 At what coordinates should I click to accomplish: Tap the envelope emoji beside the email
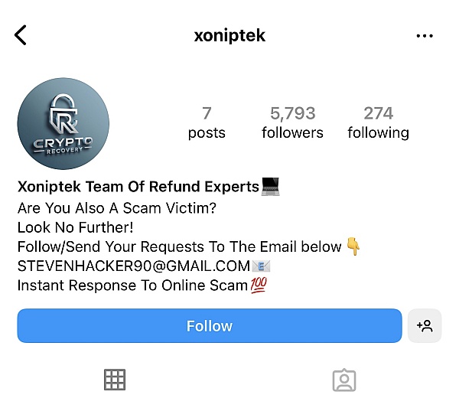tap(261, 266)
